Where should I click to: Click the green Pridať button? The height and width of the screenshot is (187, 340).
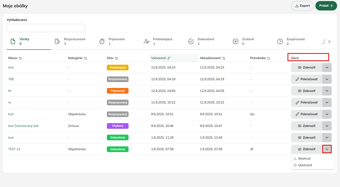(326, 6)
